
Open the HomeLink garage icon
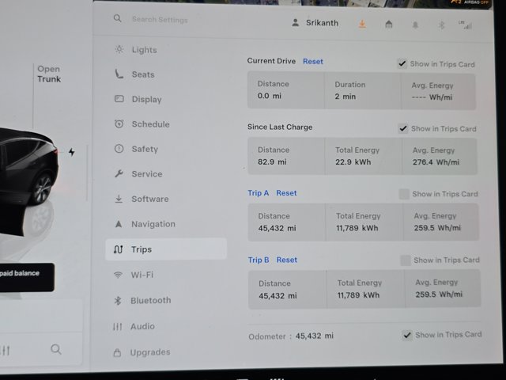(x=388, y=25)
